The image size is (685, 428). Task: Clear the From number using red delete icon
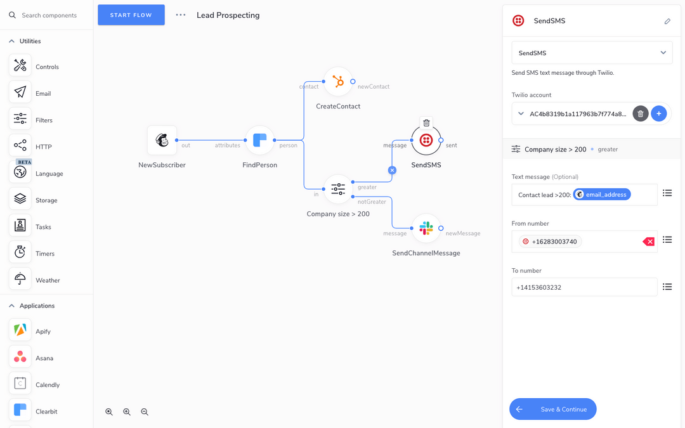click(x=648, y=241)
